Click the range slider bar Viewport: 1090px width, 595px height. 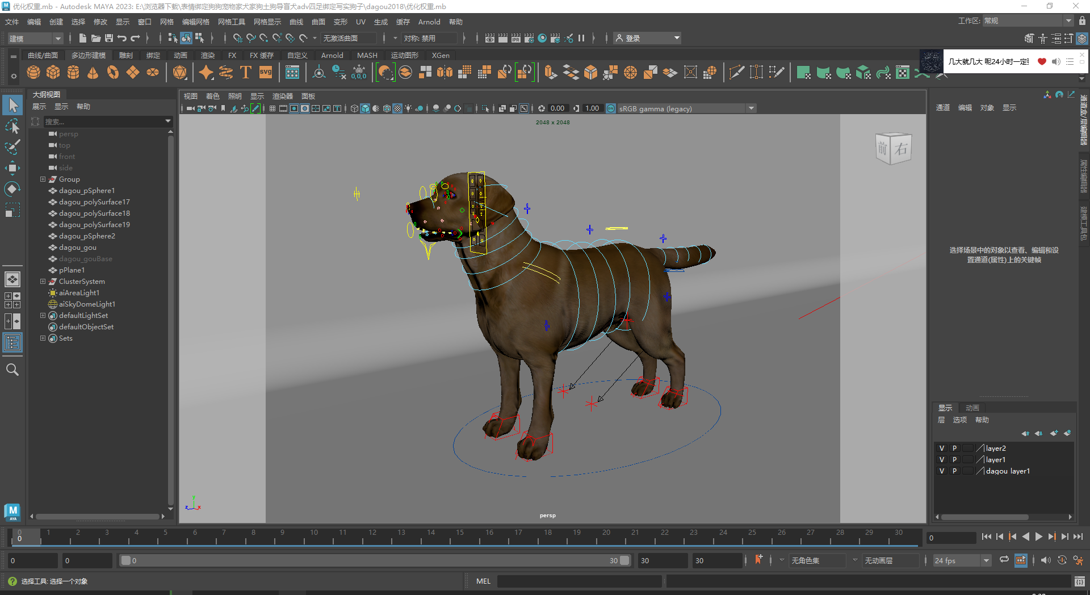click(375, 560)
